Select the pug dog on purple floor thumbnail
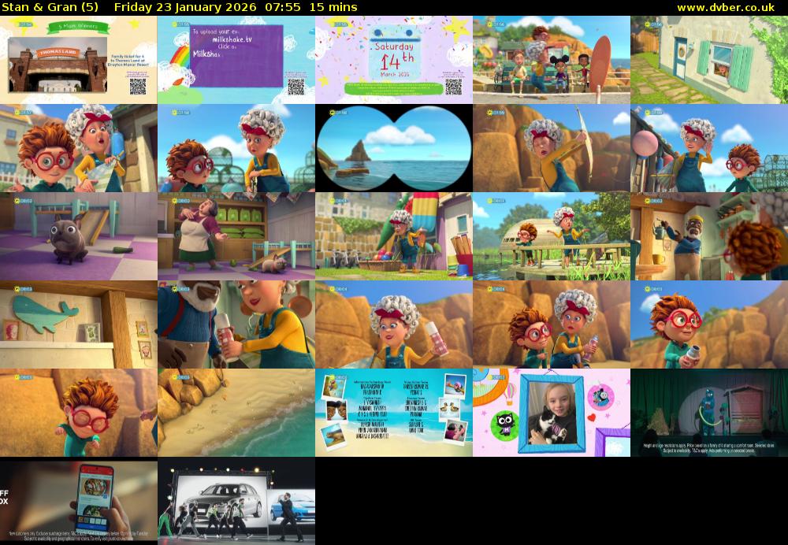788x545 pixels. tap(79, 236)
